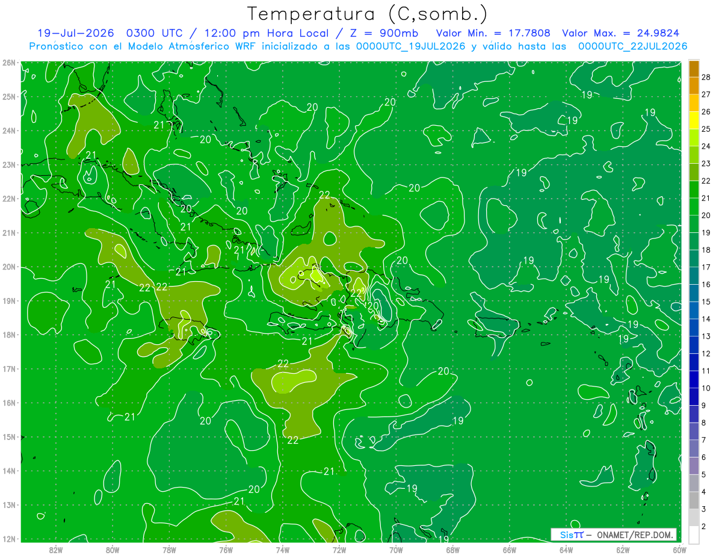Click the 16N latitude axis label

pyautogui.click(x=9, y=403)
